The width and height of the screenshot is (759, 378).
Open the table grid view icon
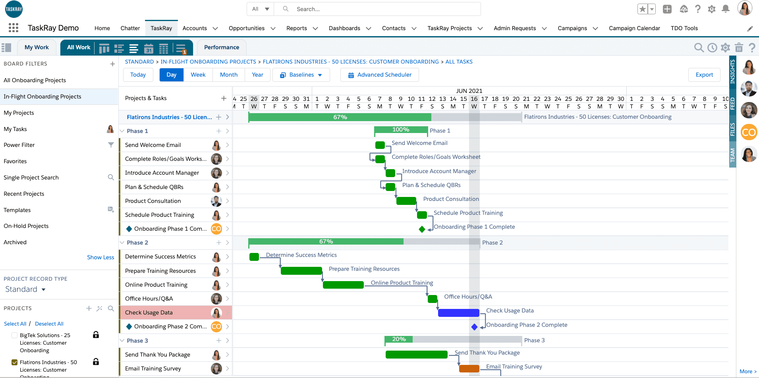(164, 48)
